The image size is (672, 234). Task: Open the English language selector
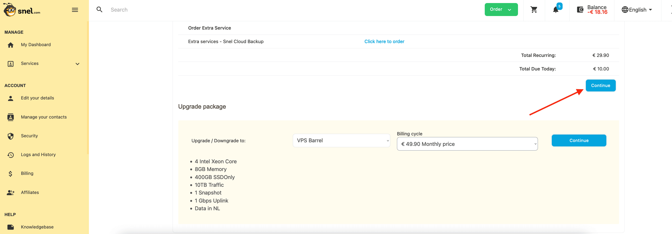(x=637, y=10)
